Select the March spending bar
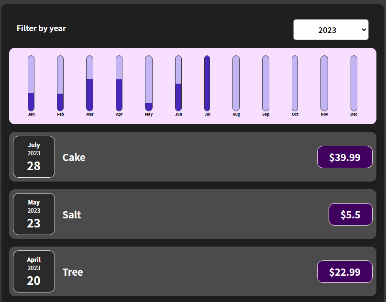 (x=90, y=84)
